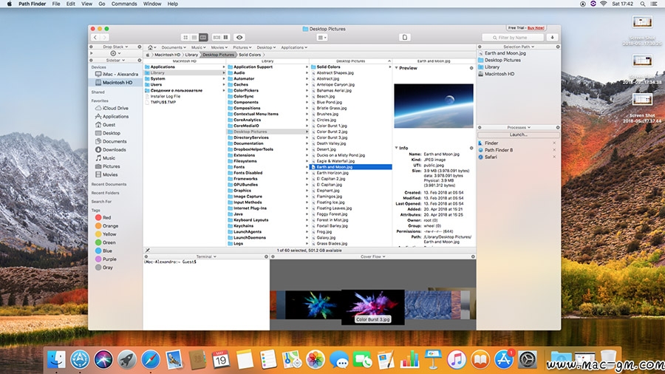This screenshot has height=374, width=665.
Task: Go forward with the toolbar forward arrow
Action: 104,38
